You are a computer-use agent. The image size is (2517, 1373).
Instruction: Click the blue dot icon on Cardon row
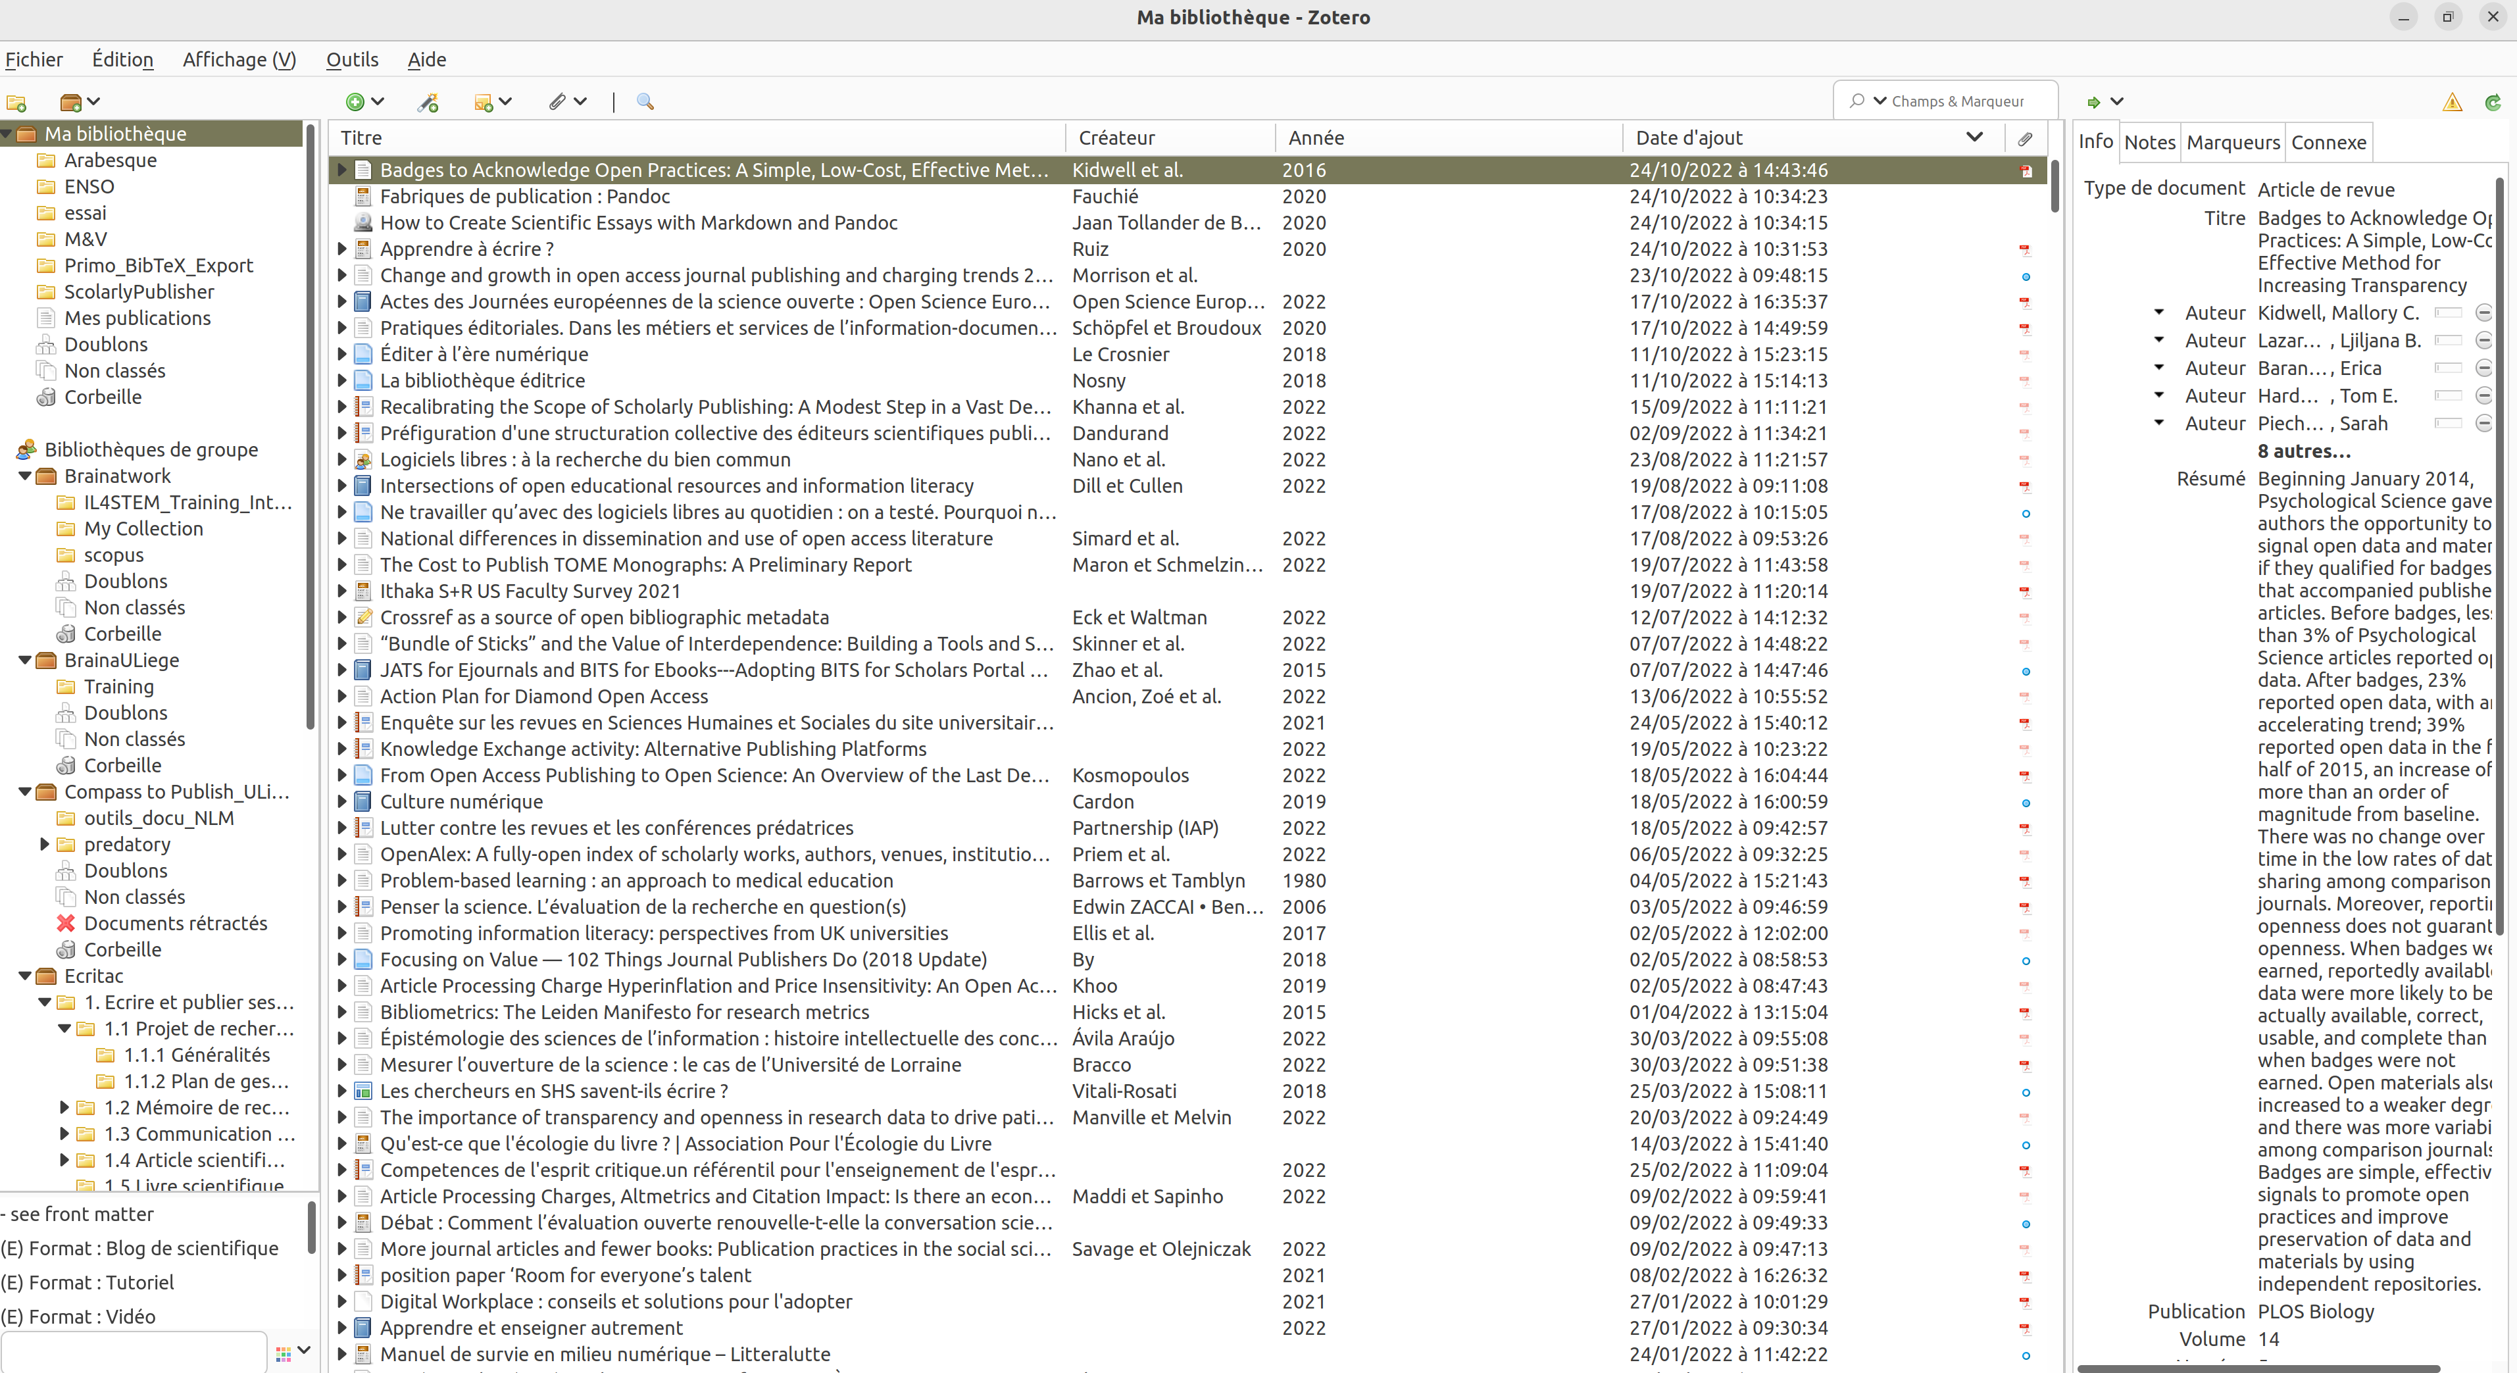[2026, 803]
